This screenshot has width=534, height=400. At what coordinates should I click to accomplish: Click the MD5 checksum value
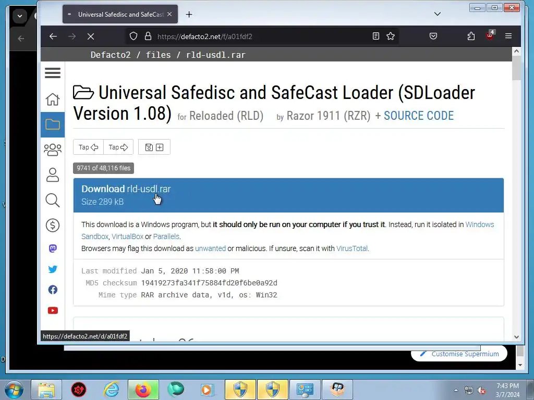[209, 283]
